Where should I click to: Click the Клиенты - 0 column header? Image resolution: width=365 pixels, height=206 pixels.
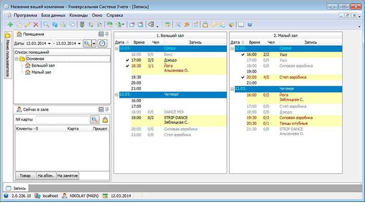click(x=27, y=128)
